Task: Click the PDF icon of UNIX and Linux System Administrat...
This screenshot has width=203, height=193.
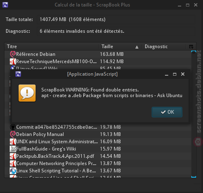Action: pyautogui.click(x=13, y=142)
